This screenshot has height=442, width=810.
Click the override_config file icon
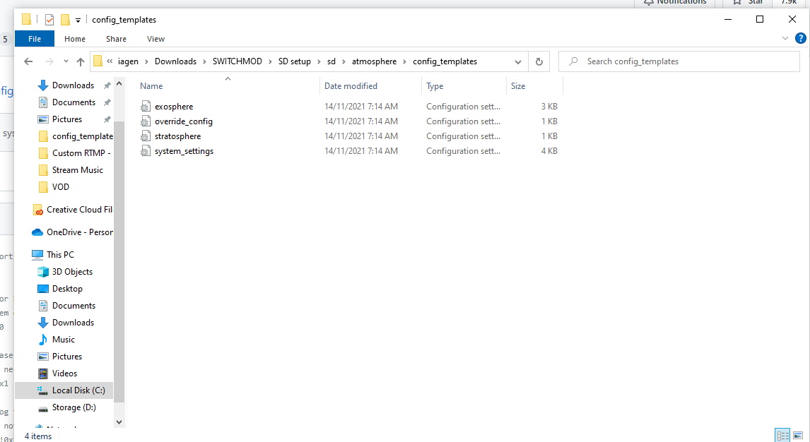click(146, 121)
